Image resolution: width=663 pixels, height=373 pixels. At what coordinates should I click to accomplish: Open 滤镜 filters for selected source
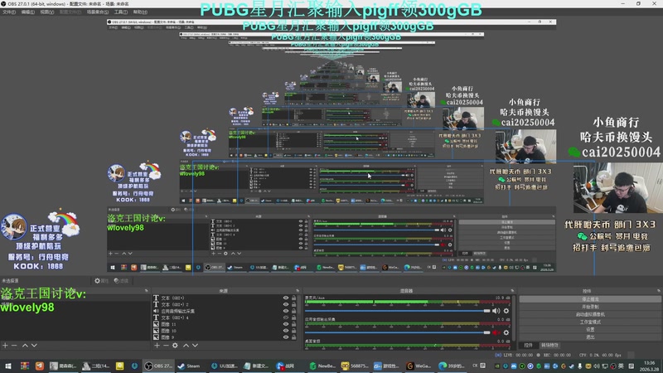coord(121,281)
